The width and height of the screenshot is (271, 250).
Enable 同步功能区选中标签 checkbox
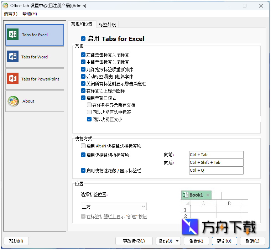(x=89, y=112)
